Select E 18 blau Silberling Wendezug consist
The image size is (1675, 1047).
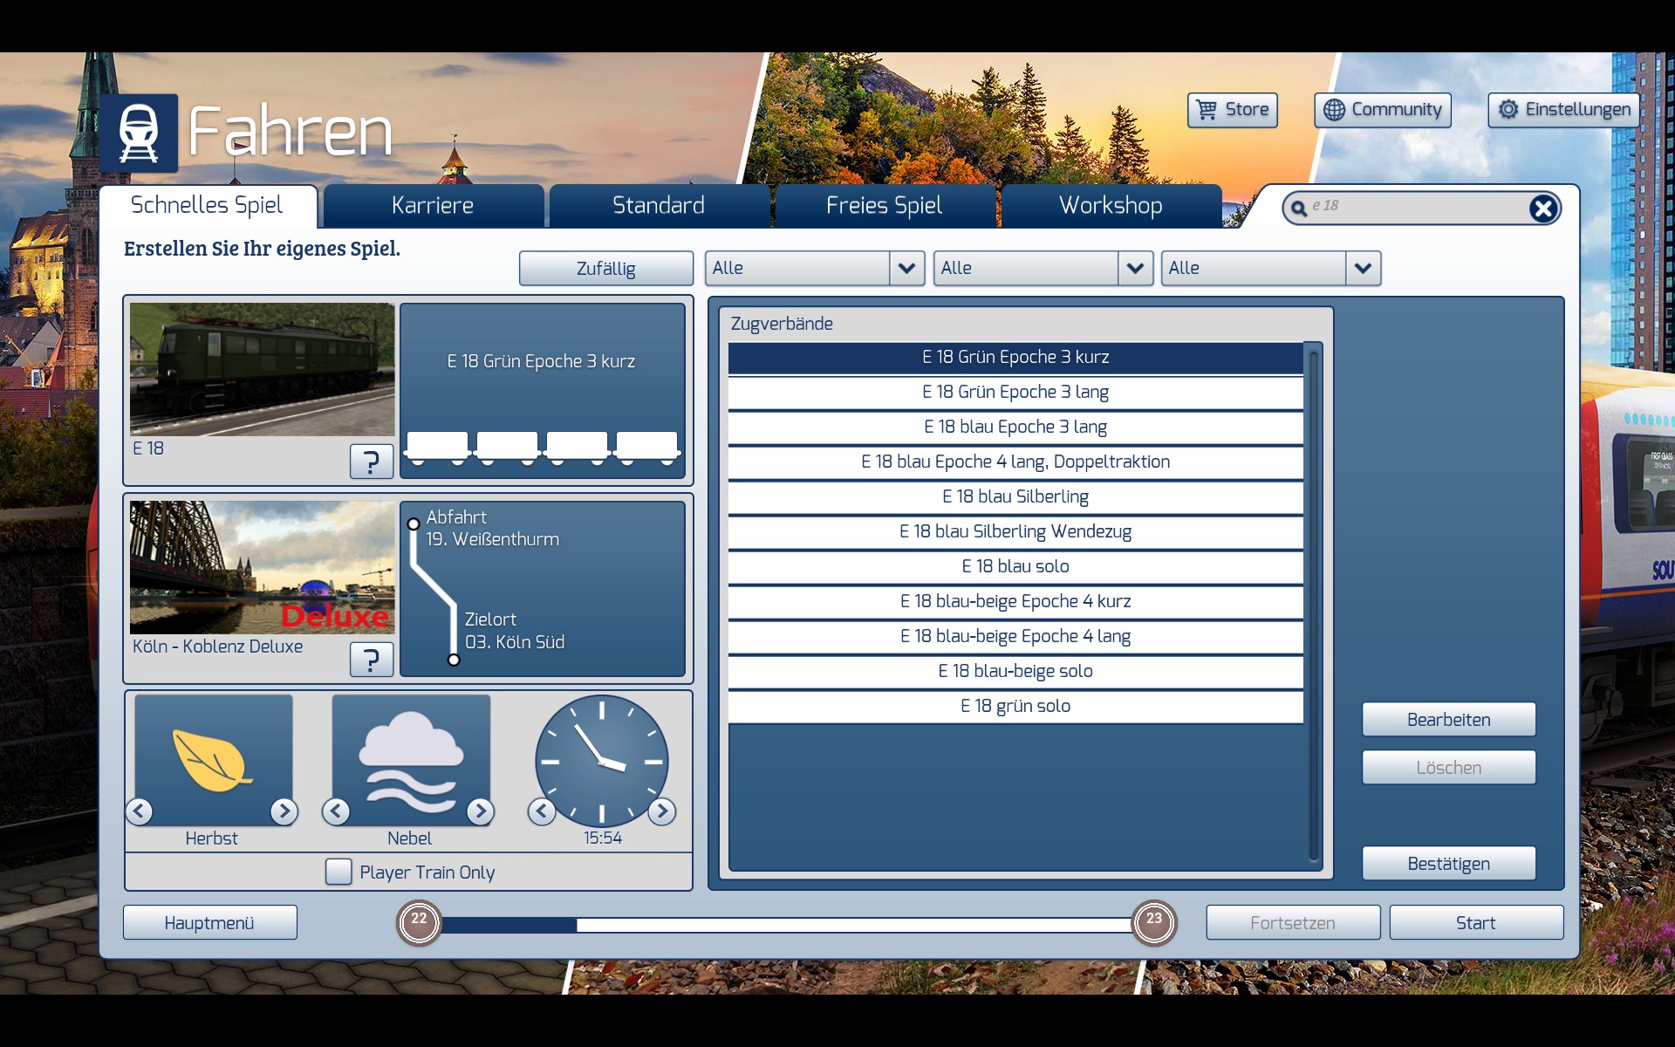click(x=1015, y=531)
